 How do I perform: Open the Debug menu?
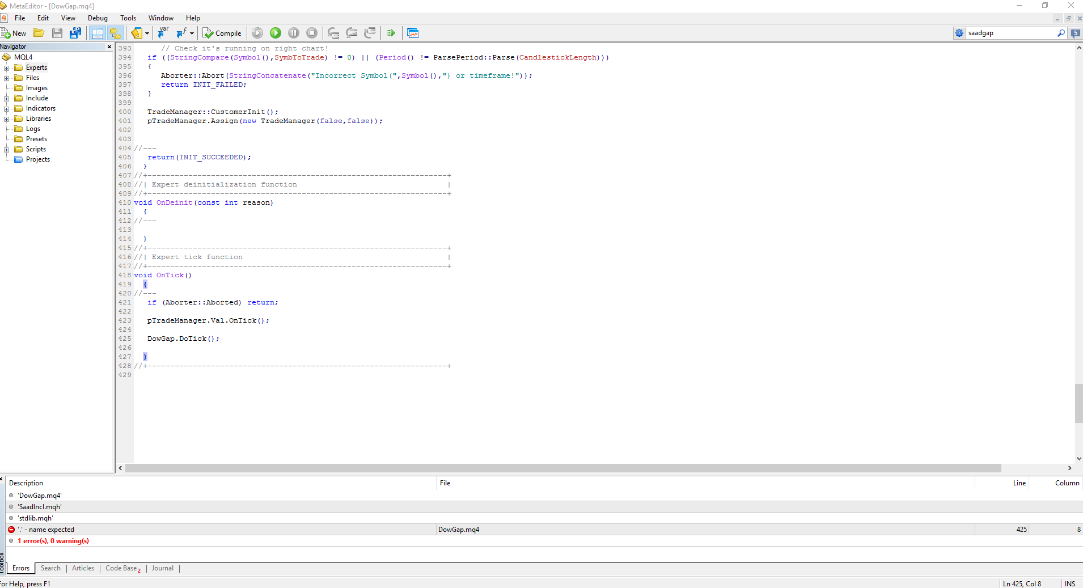coord(98,18)
